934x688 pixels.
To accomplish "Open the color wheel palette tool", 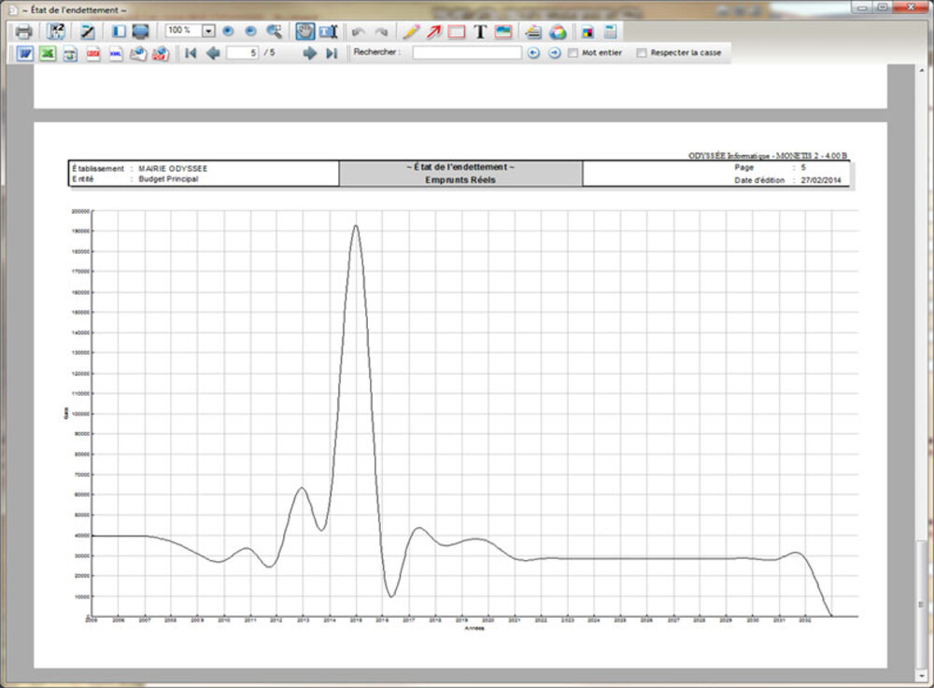I will 558,32.
